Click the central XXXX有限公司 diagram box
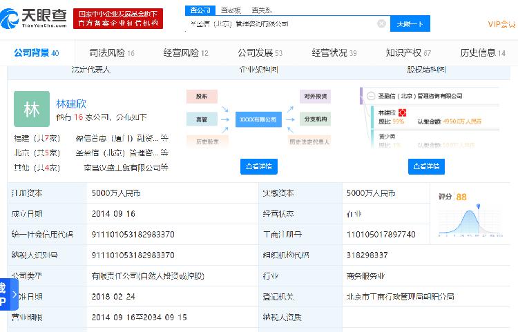This screenshot has width=518, height=332. [258, 119]
